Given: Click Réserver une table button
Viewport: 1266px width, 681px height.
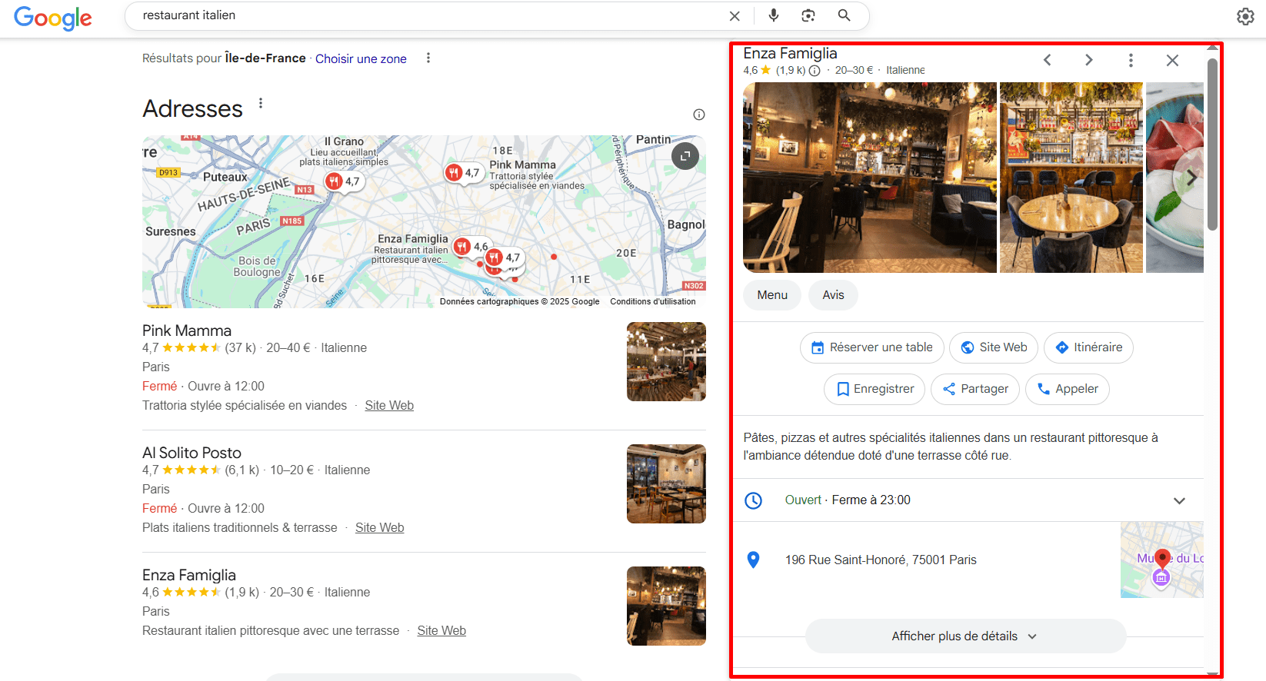Looking at the screenshot, I should pos(872,347).
